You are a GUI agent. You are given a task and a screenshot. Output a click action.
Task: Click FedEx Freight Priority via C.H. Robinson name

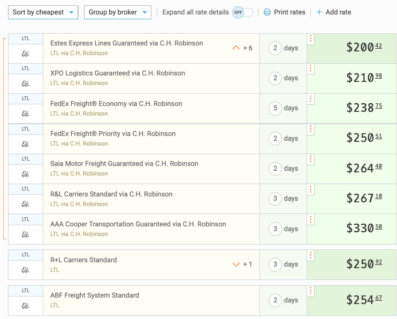[113, 134]
